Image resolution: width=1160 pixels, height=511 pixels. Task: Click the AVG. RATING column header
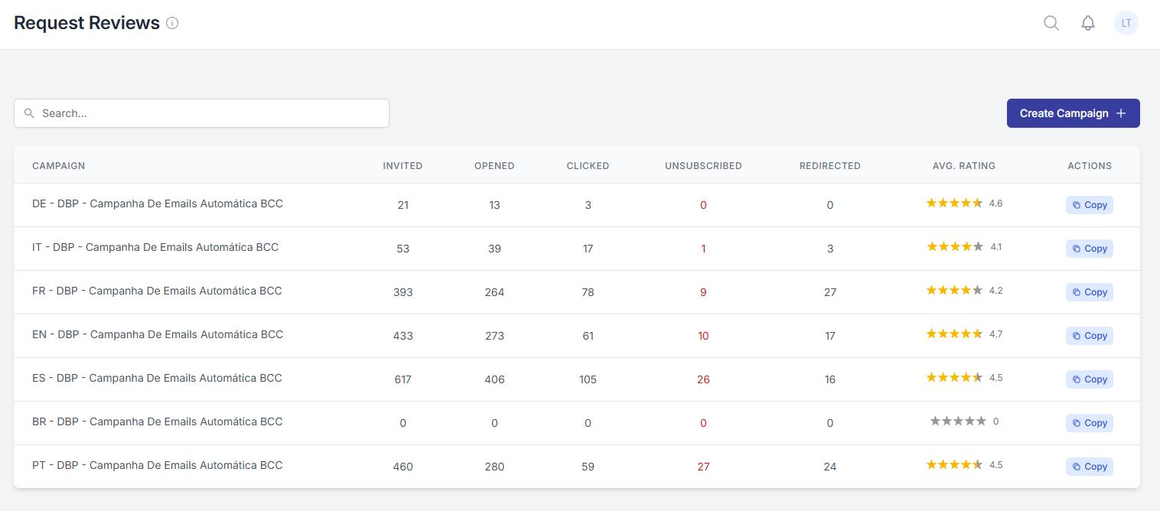point(964,166)
